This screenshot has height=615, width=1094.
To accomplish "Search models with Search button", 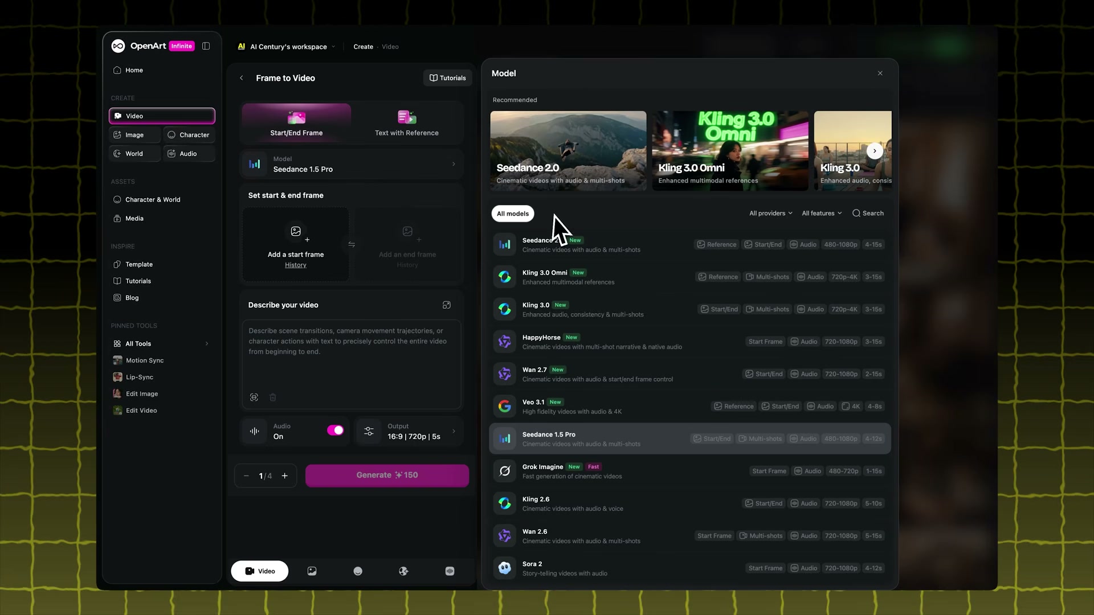I will 868,214.
